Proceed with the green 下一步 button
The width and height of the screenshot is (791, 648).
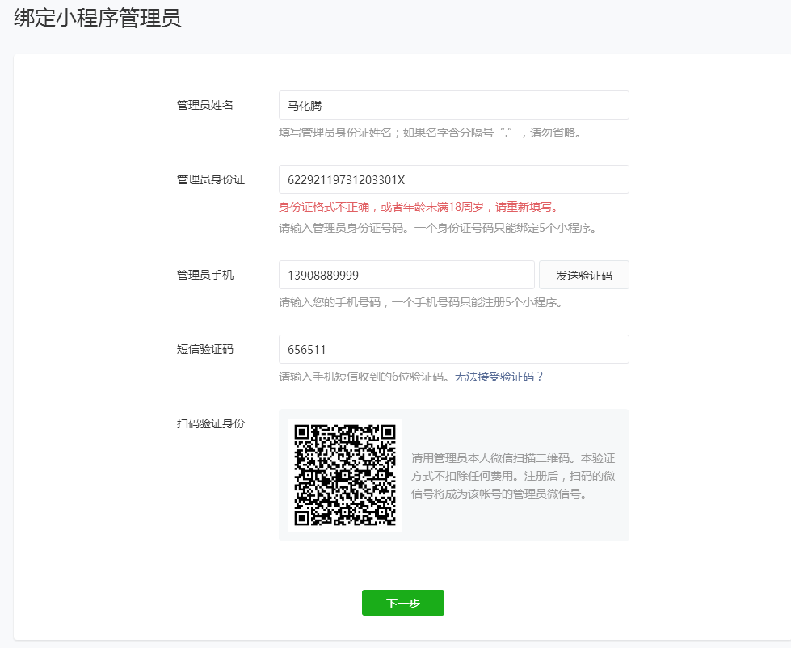click(402, 603)
